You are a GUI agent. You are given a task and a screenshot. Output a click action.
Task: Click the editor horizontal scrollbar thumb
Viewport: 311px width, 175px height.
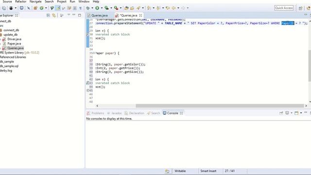[220, 106]
